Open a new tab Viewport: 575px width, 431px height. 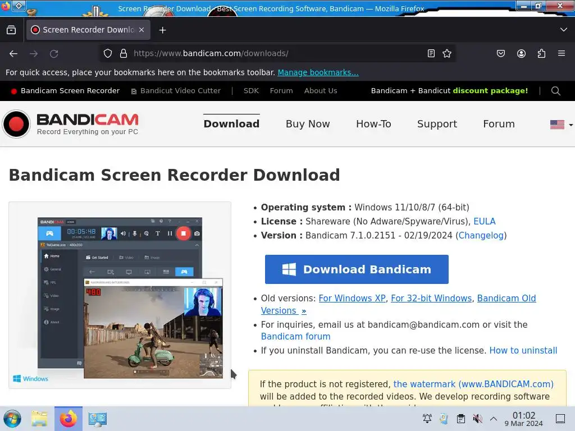pyautogui.click(x=162, y=30)
